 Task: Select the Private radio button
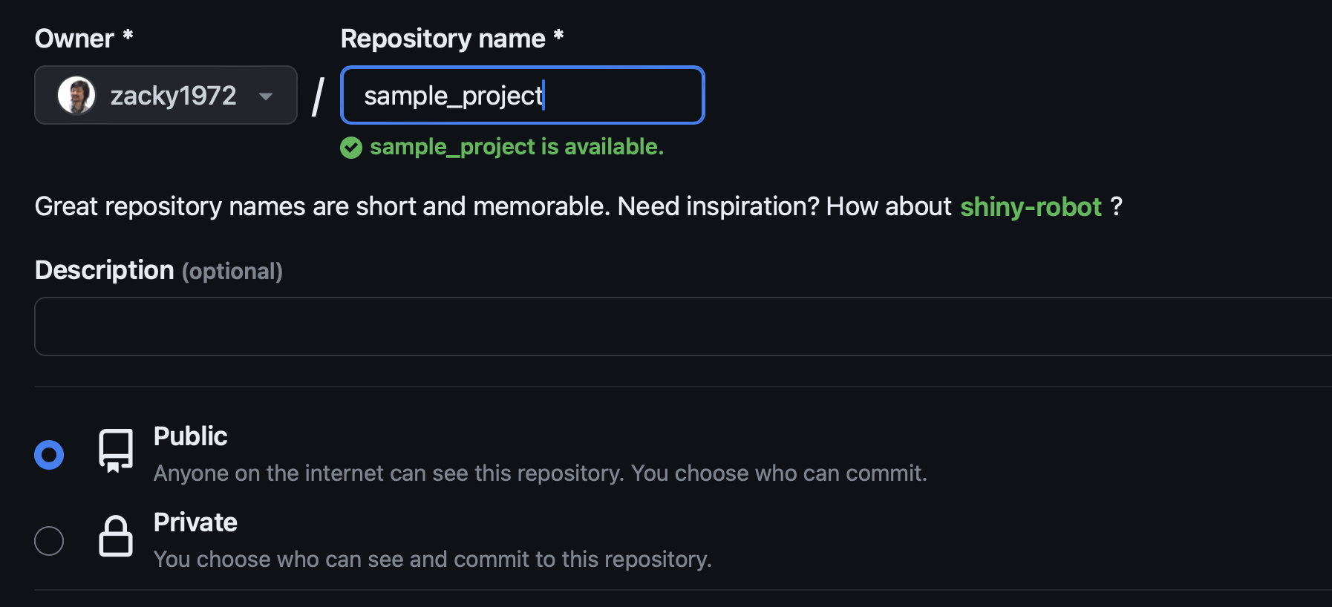(49, 541)
